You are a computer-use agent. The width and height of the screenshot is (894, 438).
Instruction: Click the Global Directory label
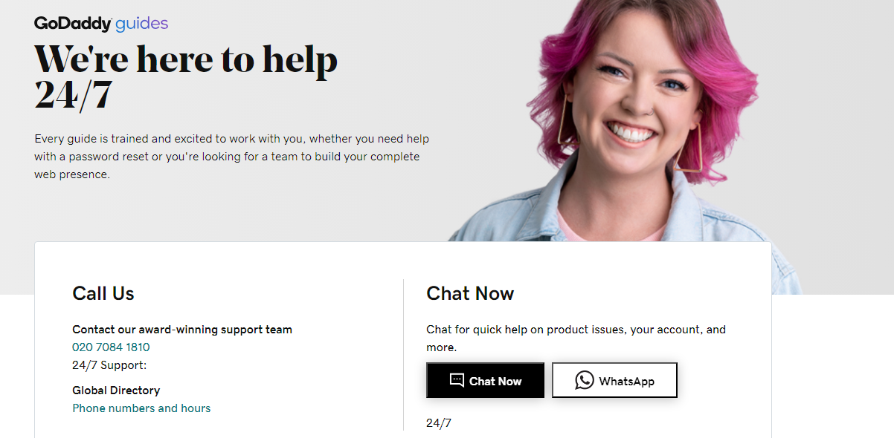[116, 390]
